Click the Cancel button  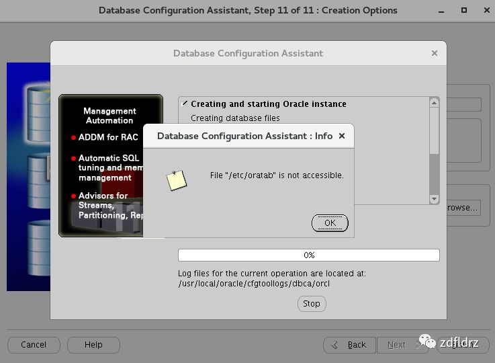[x=34, y=345]
